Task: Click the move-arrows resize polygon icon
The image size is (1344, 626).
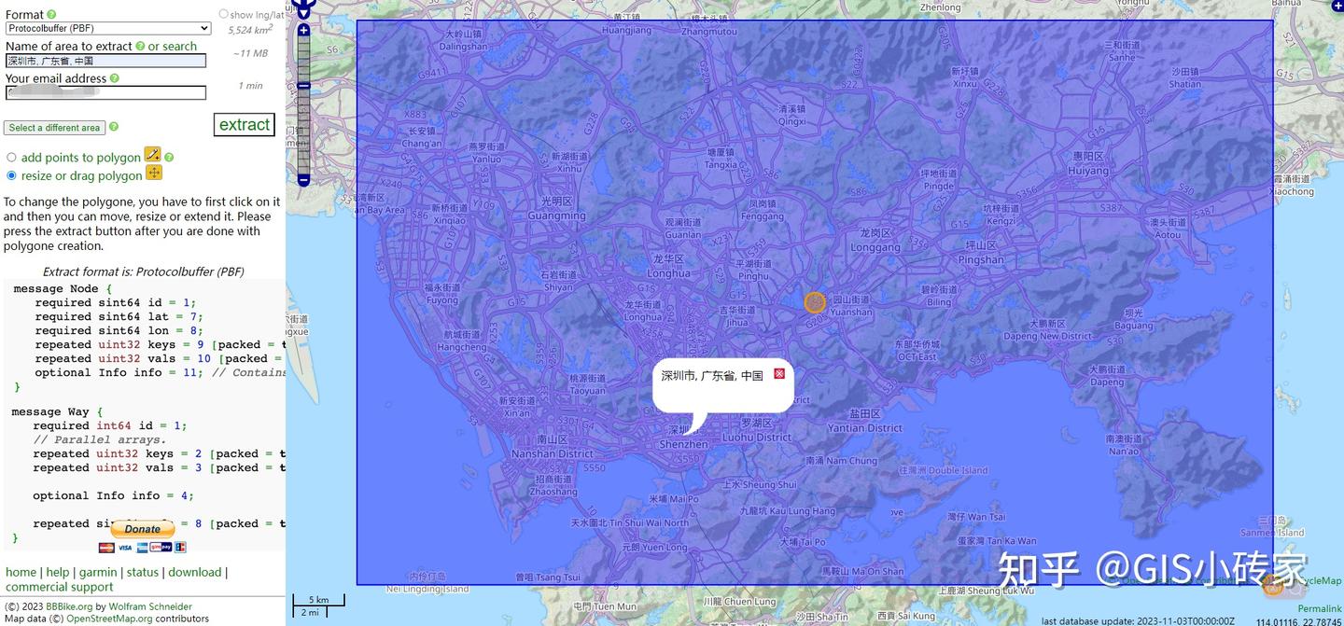Action: pos(154,173)
